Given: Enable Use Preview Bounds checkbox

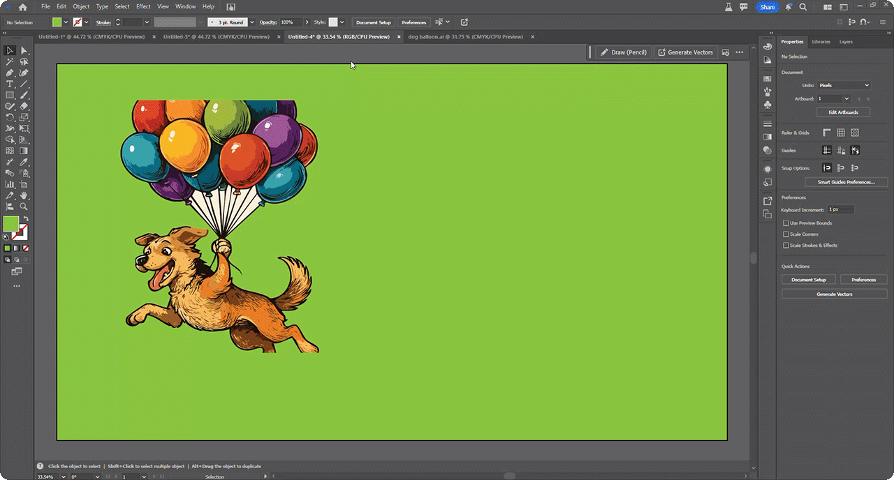Looking at the screenshot, I should (x=786, y=223).
